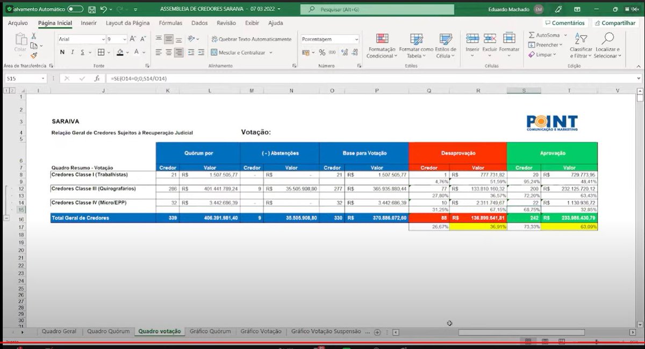Apply percent style format

(x=322, y=53)
